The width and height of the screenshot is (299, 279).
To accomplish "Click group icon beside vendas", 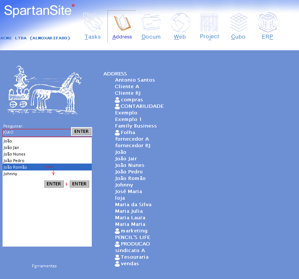I will pos(117,264).
